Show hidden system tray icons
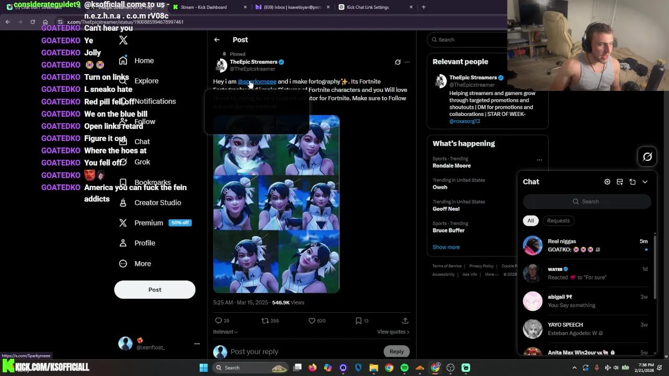Image resolution: width=669 pixels, height=376 pixels. coord(575,368)
